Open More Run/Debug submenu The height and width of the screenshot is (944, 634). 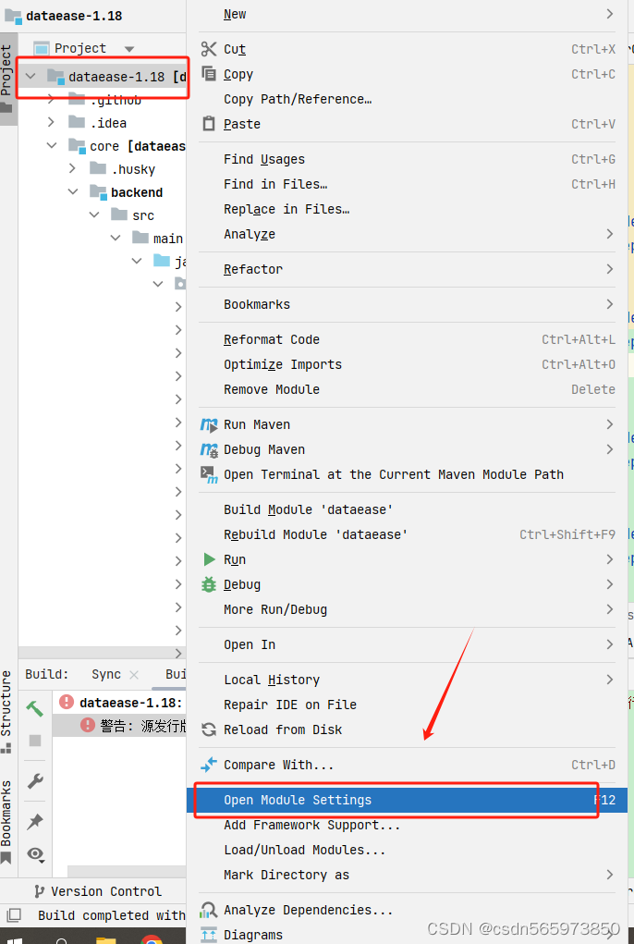click(408, 609)
